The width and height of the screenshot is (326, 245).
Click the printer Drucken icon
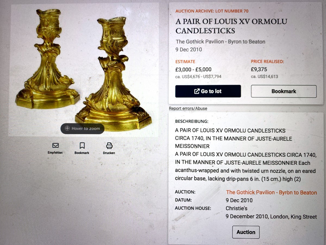coord(109,146)
